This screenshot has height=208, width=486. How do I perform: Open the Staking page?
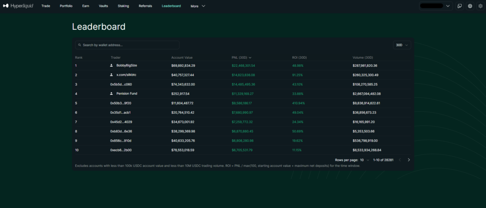(x=123, y=6)
